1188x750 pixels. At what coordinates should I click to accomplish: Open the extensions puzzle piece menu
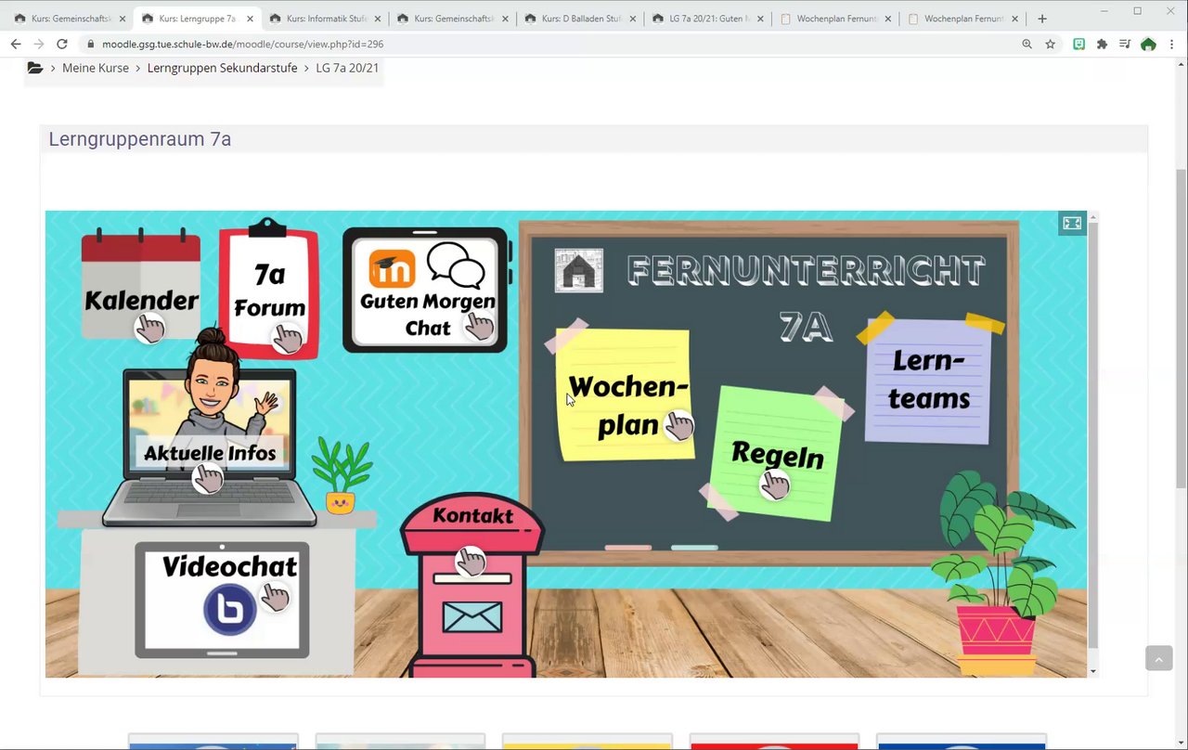1102,44
